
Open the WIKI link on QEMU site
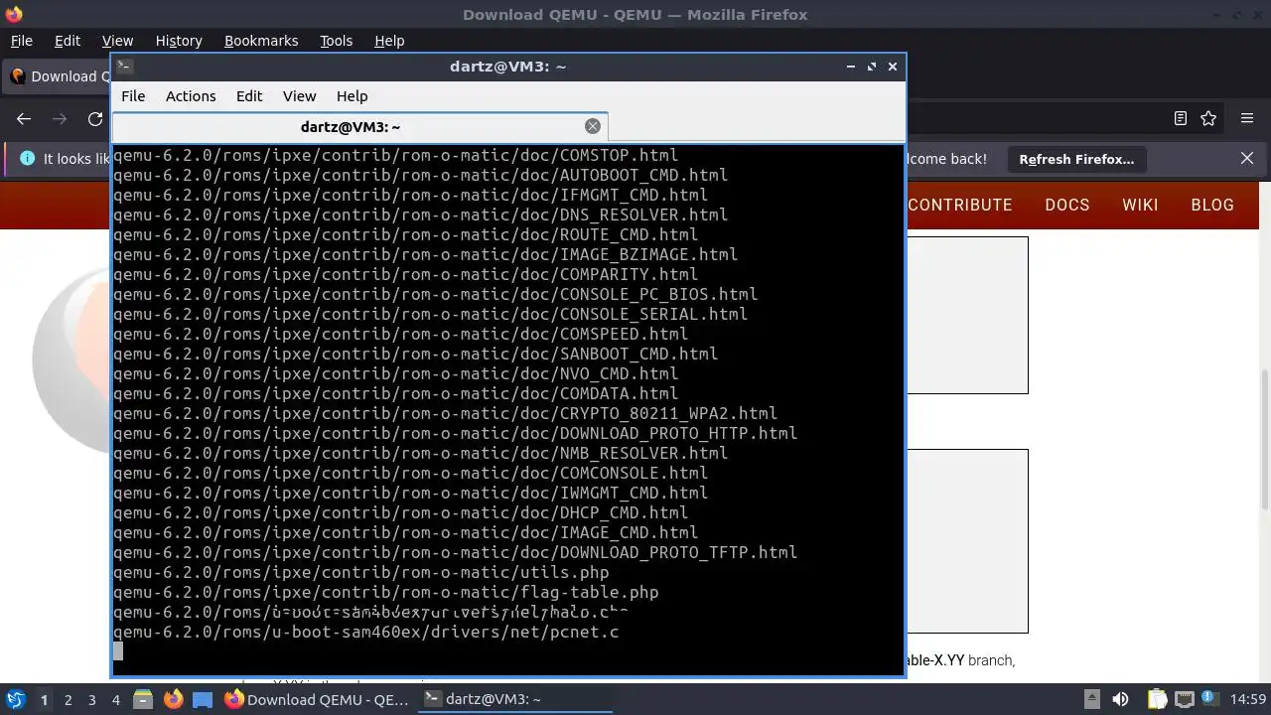1140,205
